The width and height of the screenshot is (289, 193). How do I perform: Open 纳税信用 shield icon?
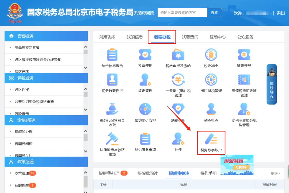coord(178,109)
